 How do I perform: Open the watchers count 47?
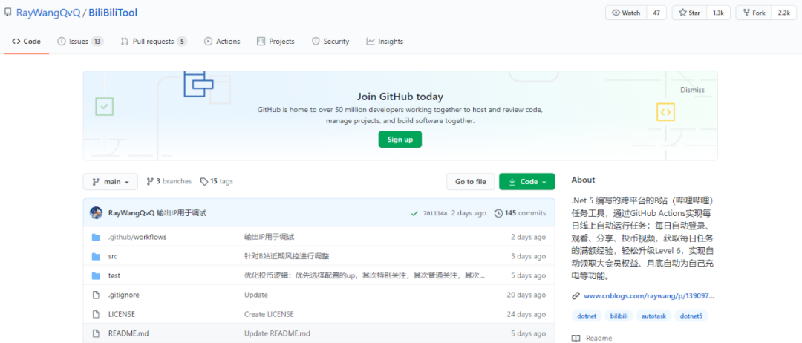coord(656,13)
